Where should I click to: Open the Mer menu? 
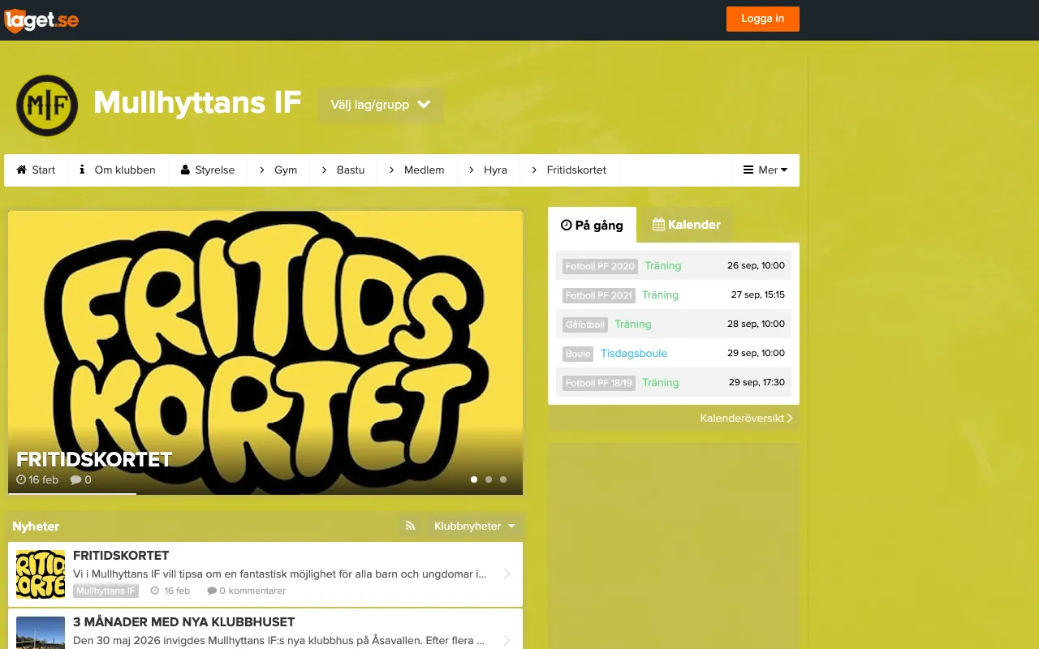pyautogui.click(x=765, y=170)
